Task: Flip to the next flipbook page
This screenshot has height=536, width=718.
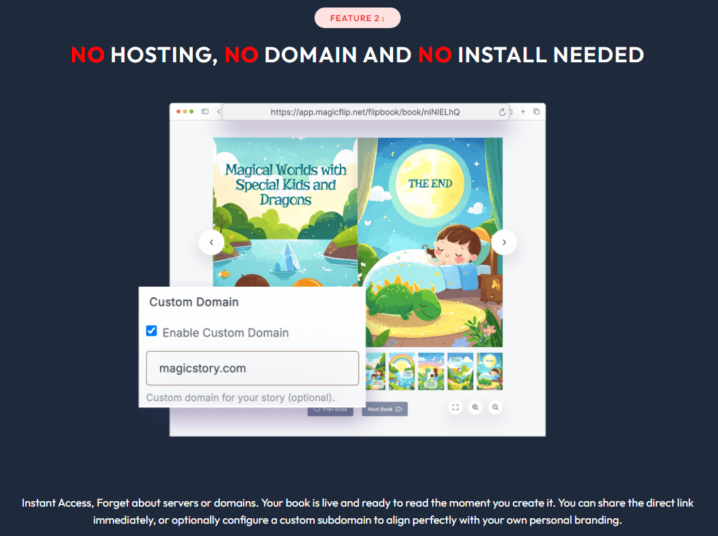Action: tap(504, 242)
